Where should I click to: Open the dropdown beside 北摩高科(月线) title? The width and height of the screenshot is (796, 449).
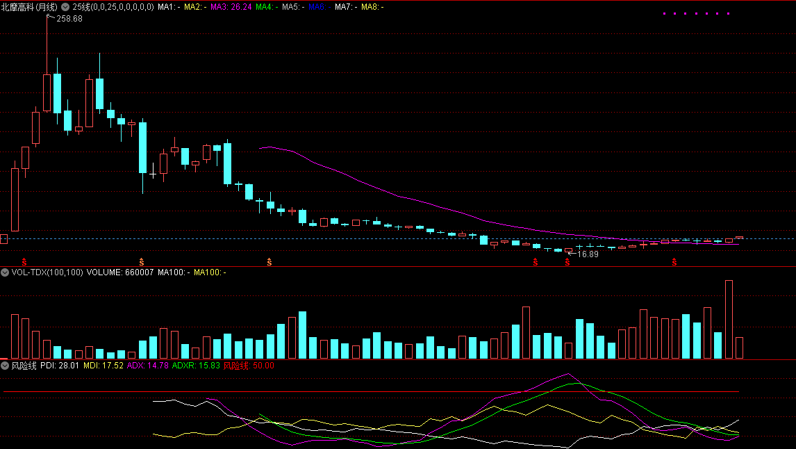(65, 7)
